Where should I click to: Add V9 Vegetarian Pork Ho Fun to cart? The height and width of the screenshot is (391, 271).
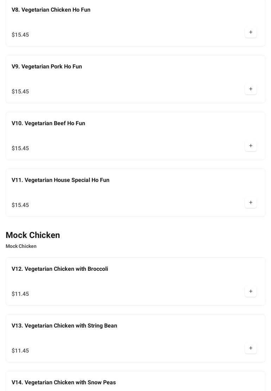[251, 89]
